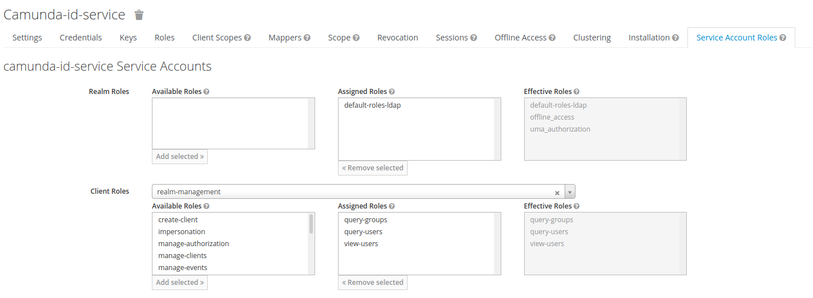Click help icon beside Realm Effective Roles label
The height and width of the screenshot is (298, 813).
click(577, 92)
